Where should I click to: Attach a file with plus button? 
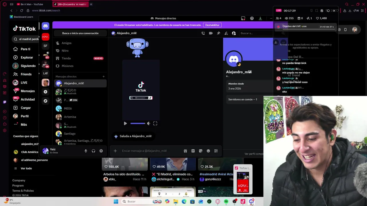point(115,151)
